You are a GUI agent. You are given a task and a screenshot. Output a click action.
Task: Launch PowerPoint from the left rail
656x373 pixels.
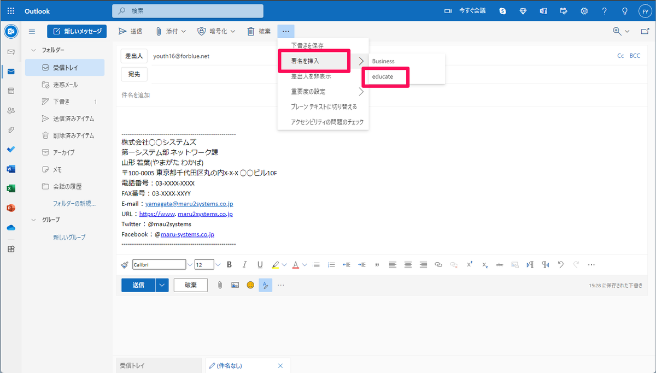(x=11, y=208)
